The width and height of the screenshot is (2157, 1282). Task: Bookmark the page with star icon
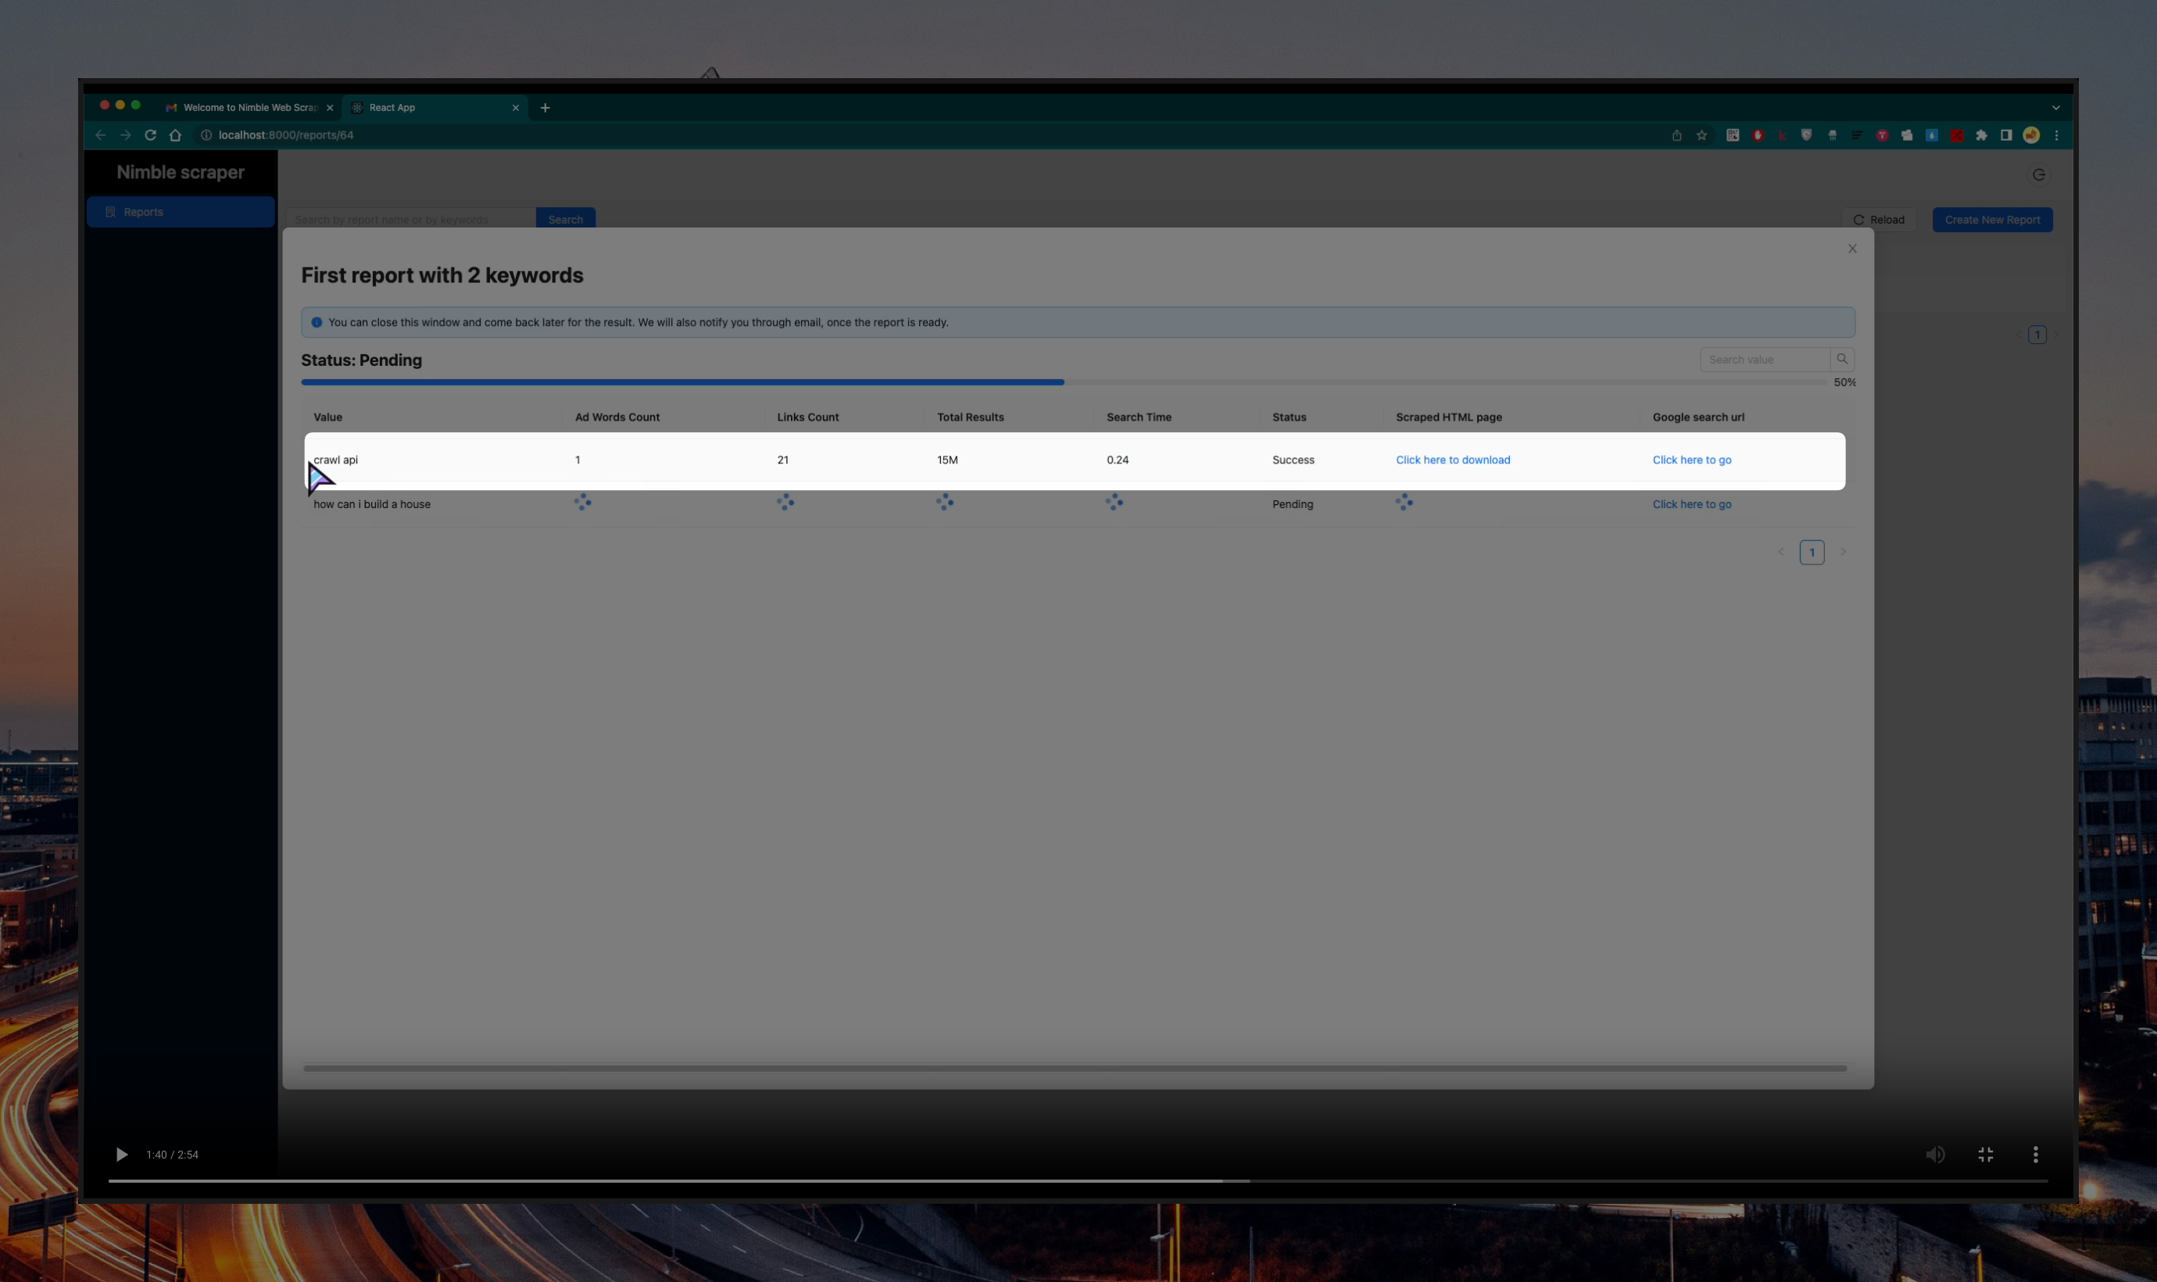pos(1701,134)
